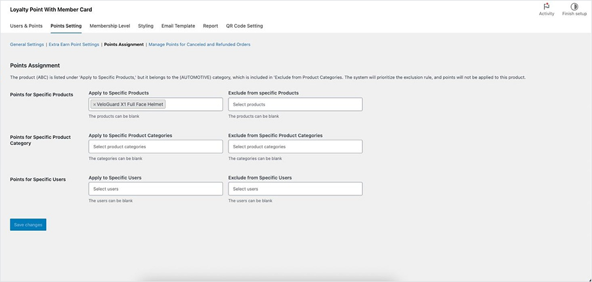Click the Exclude from Specific Users field
Image resolution: width=592 pixels, height=282 pixels.
tap(295, 189)
